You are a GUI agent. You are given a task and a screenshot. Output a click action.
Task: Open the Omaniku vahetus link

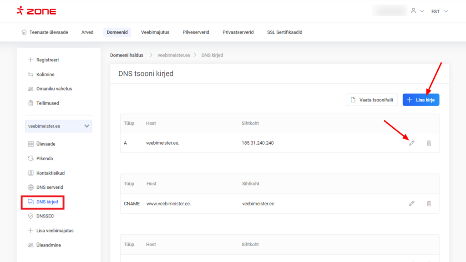pos(54,89)
